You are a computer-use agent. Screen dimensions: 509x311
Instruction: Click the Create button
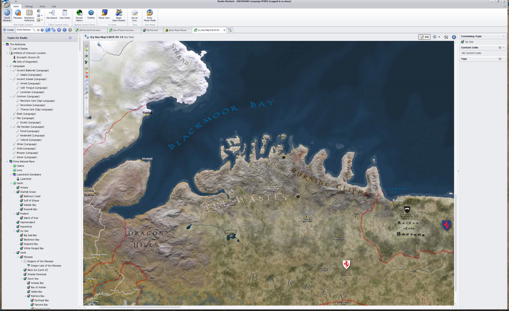pyautogui.click(x=9, y=30)
